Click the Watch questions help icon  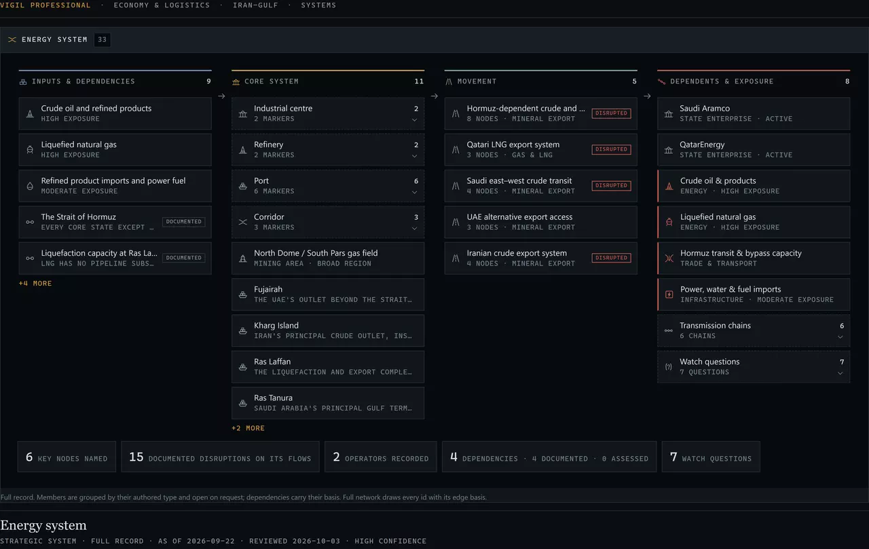(669, 366)
